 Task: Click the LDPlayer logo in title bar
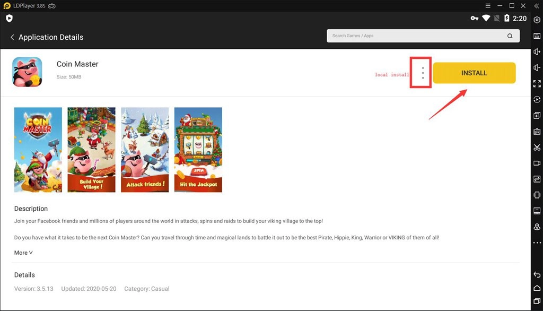tap(6, 6)
